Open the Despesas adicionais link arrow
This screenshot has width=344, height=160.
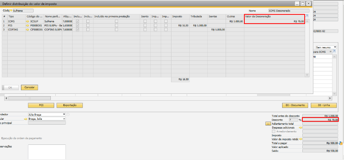point(300,128)
